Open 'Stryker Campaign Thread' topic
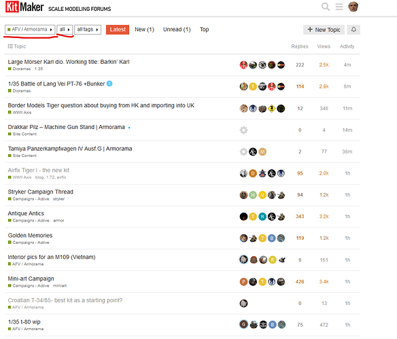397x339 pixels. (x=41, y=192)
